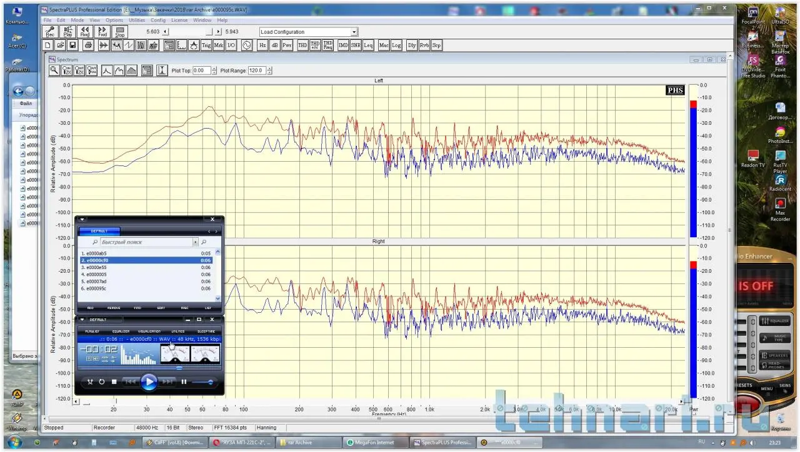Increase the Plot Range stepper value
Viewport: 800px width, 452px height.
tap(269, 69)
